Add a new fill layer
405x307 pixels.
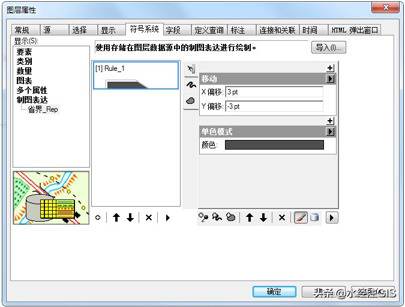pyautogui.click(x=230, y=217)
